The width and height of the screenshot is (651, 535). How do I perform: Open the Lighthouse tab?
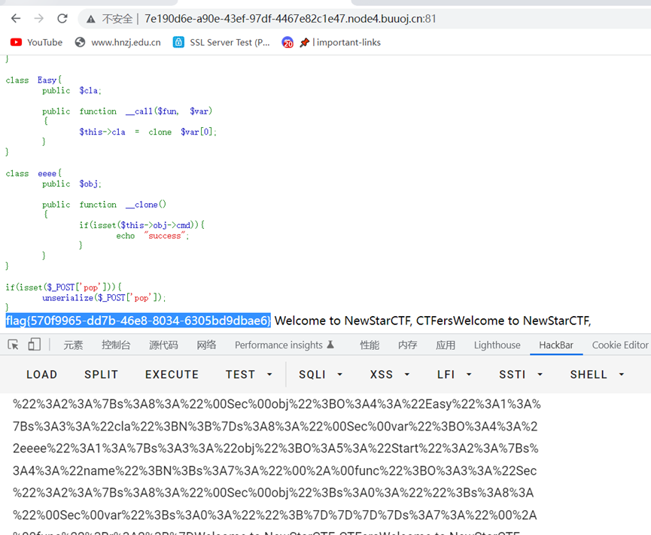[x=497, y=345]
